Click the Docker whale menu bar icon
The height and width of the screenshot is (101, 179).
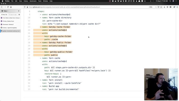[x=116, y=1]
